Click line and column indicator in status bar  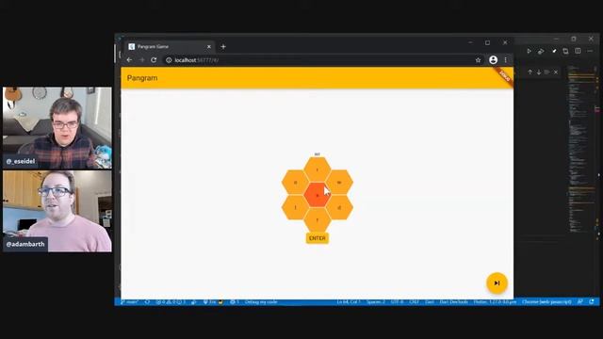pos(349,302)
